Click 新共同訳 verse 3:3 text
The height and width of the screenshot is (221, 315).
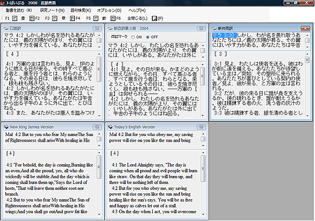click(x=258, y=113)
